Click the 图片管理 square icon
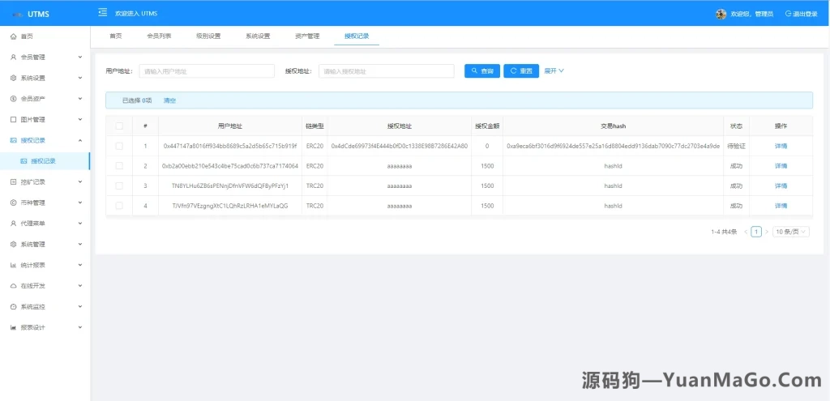 tap(14, 120)
